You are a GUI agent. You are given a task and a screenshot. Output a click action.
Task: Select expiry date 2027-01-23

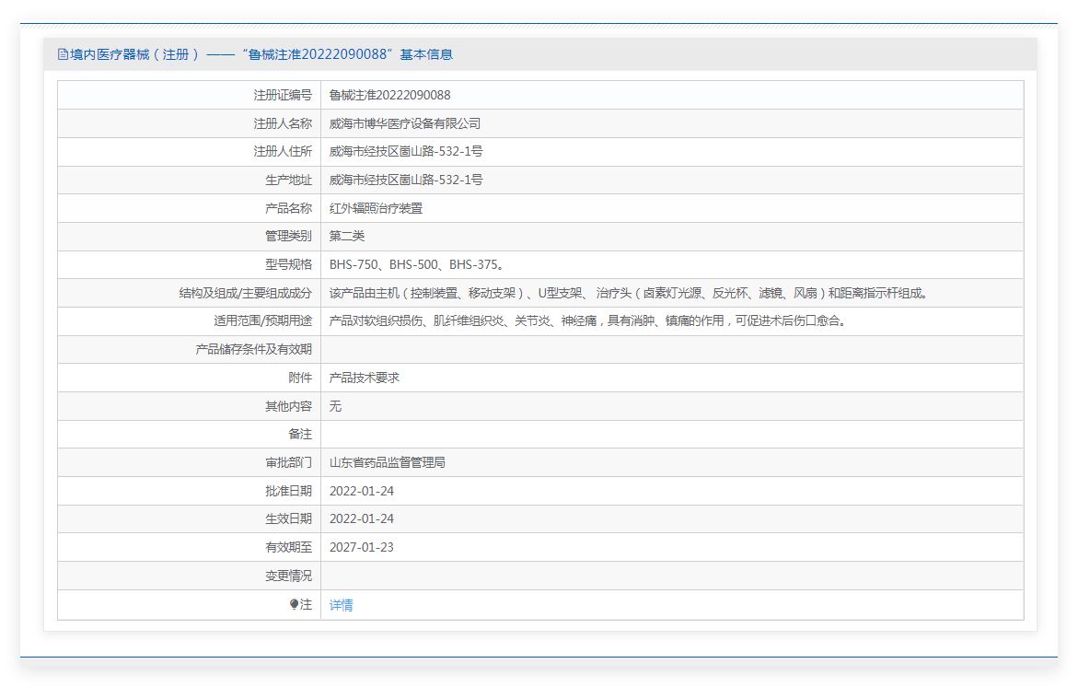362,547
